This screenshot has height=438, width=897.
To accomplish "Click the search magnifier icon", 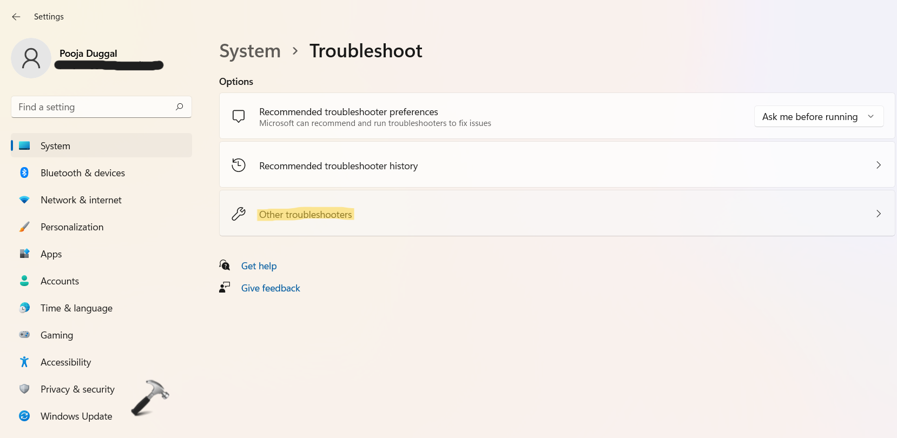I will tap(180, 107).
